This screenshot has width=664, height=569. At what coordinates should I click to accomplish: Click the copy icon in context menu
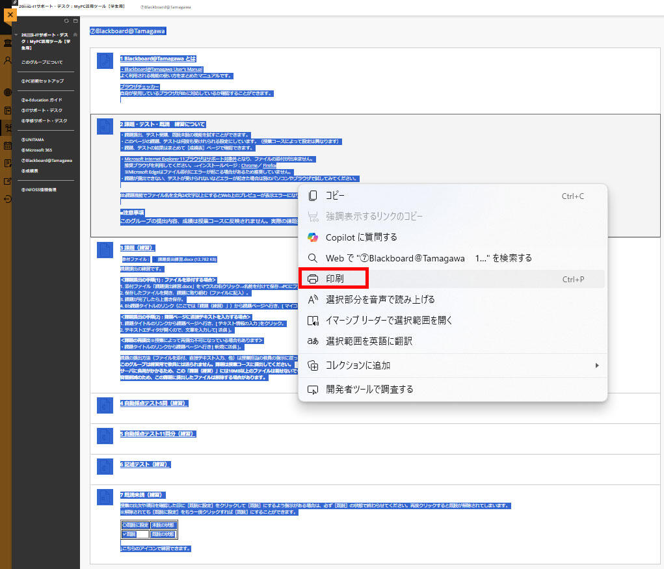coord(313,196)
